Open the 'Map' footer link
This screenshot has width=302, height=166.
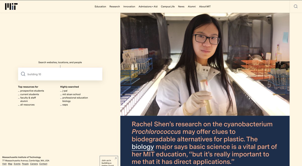[x=10, y=164]
